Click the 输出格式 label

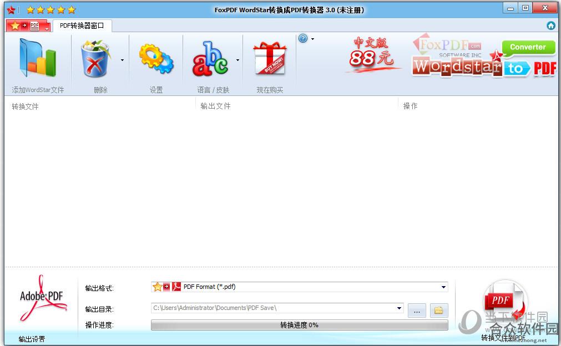(x=99, y=288)
